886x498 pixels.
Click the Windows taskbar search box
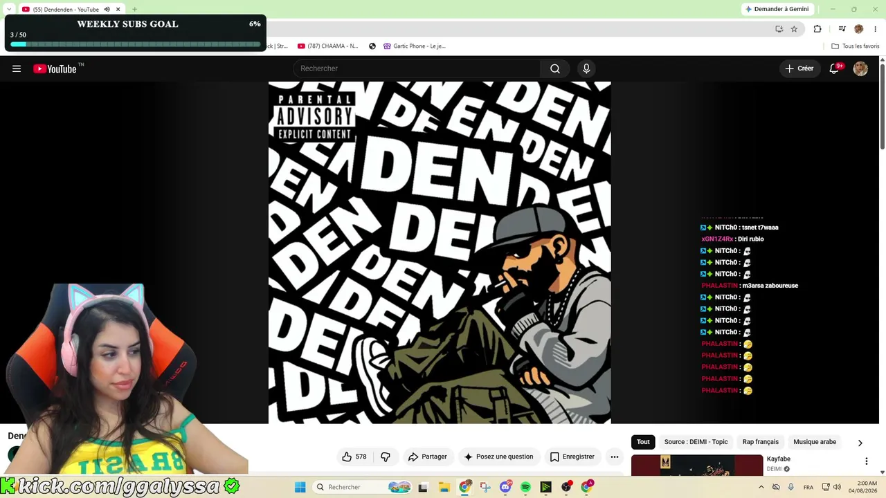tap(362, 487)
